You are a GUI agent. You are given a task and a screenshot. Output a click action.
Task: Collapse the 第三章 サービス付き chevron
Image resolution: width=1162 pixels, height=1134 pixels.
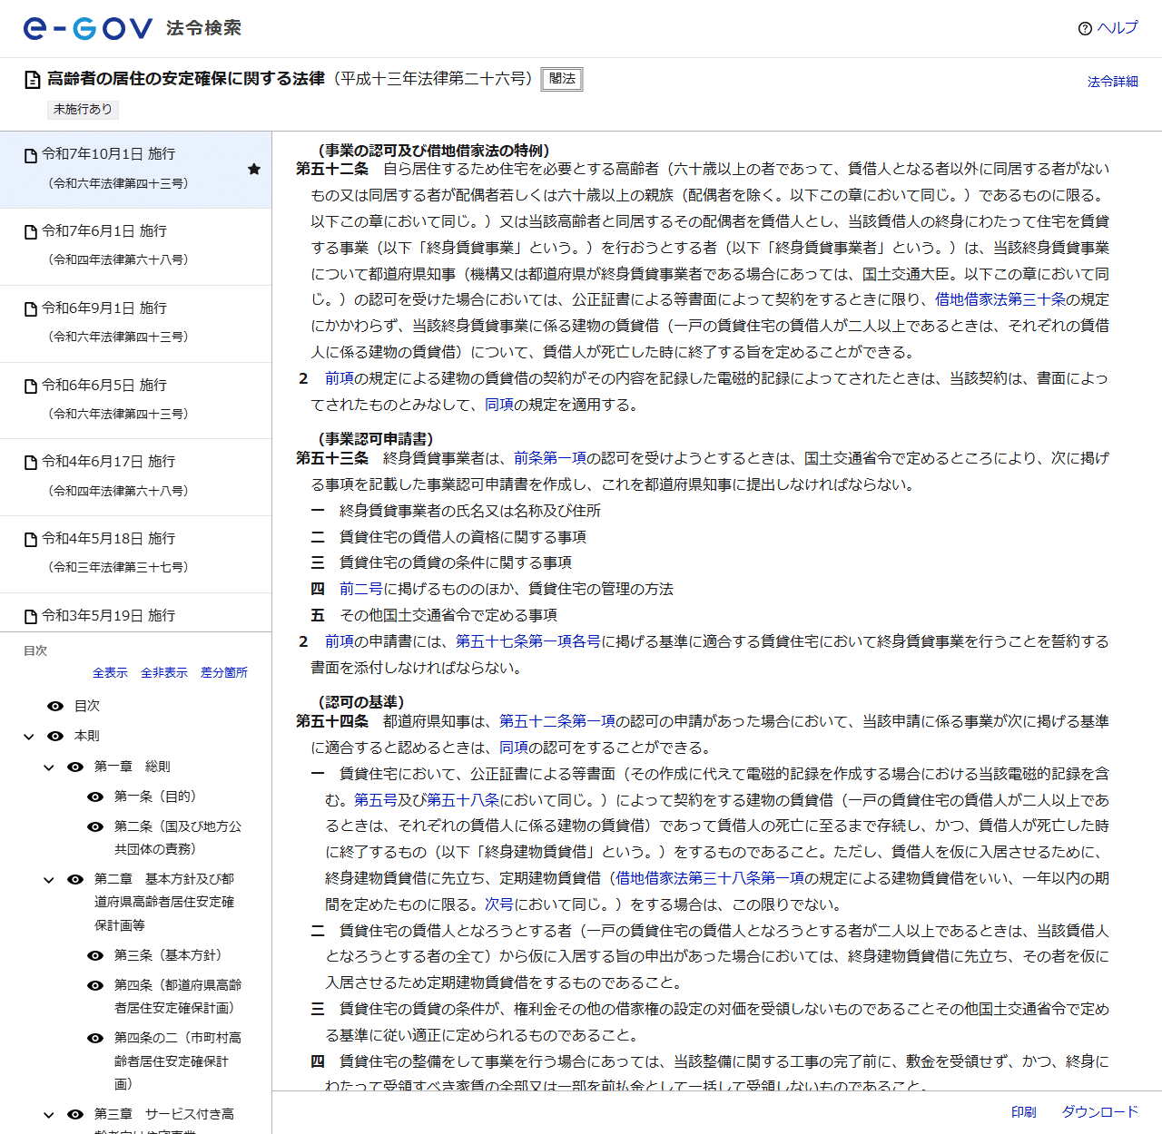click(49, 1115)
